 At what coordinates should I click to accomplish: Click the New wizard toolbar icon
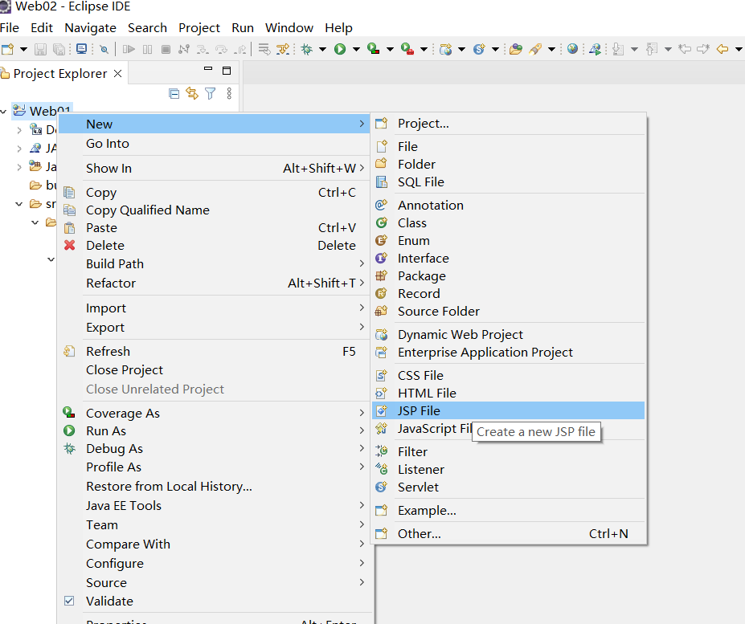click(x=7, y=49)
